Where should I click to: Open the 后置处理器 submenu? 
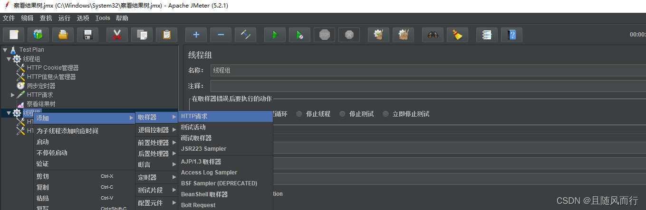(156, 154)
